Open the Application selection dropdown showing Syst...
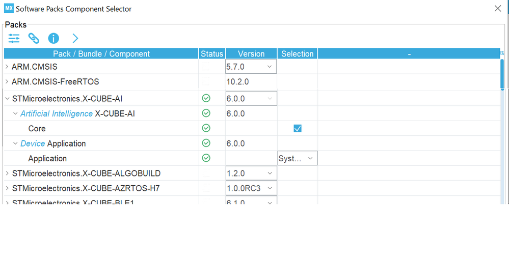The width and height of the screenshot is (509, 262). coord(298,158)
